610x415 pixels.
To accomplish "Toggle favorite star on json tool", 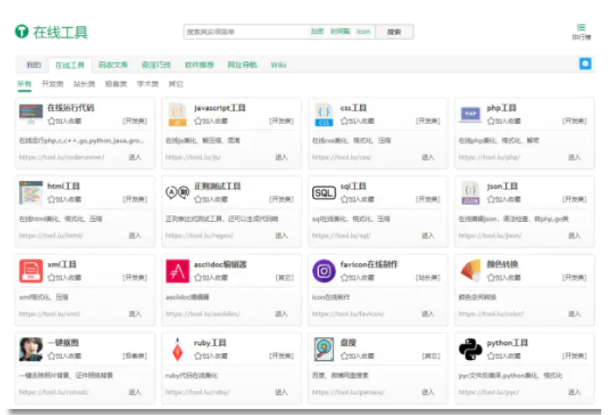I will pos(490,199).
